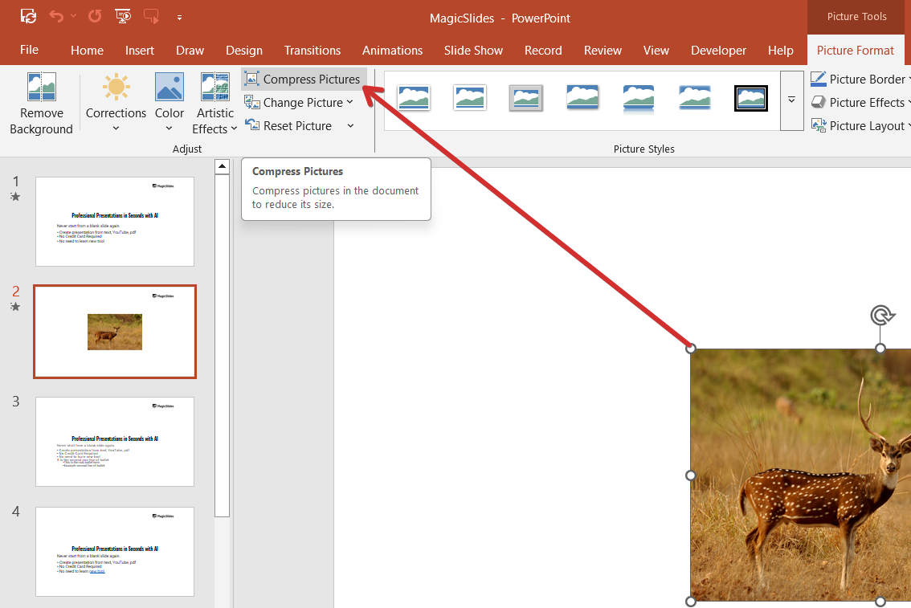Screen dimensions: 911x608
Task: Click the Picture Effects button
Action: pyautogui.click(x=861, y=102)
